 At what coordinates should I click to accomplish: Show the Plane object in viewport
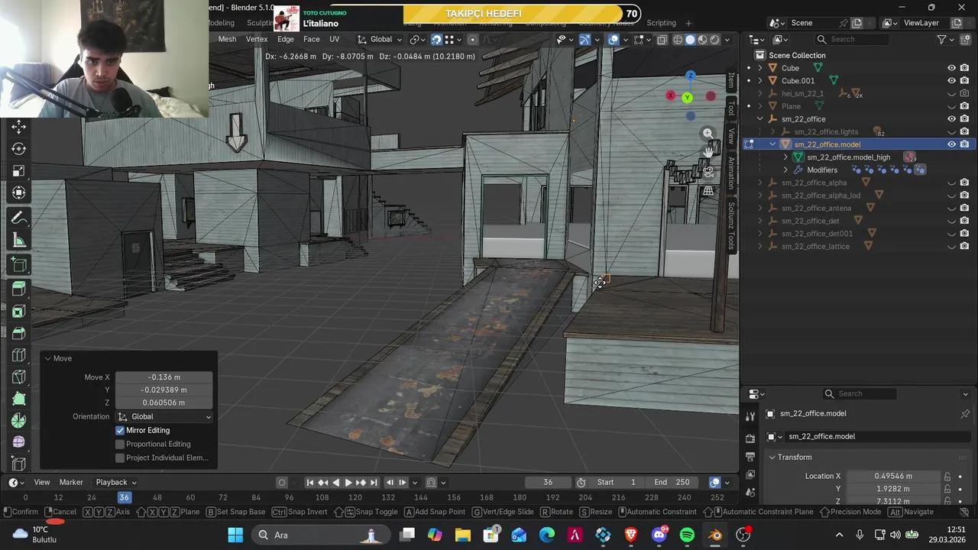point(952,106)
